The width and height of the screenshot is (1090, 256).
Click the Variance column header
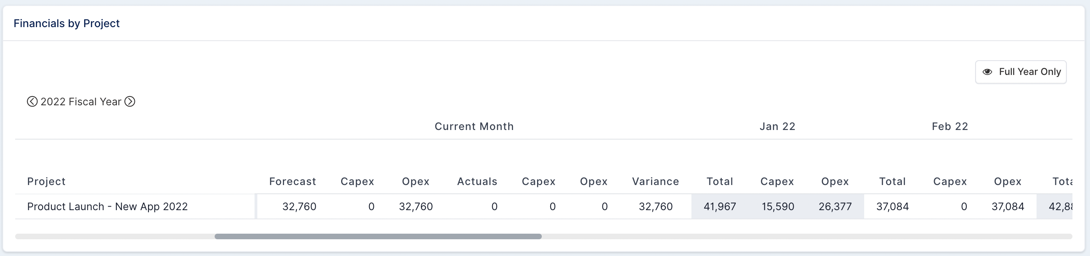(x=656, y=181)
